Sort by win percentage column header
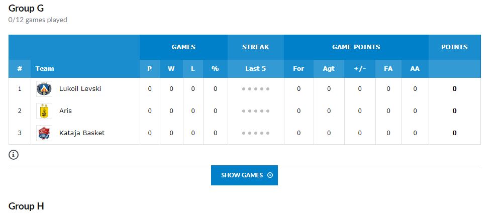The image size is (501, 214). (215, 69)
